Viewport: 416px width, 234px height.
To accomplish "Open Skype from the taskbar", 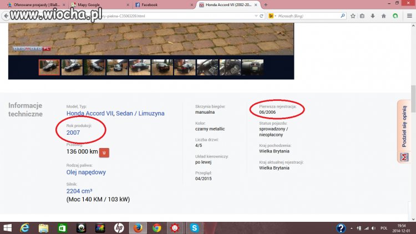I will (195, 228).
